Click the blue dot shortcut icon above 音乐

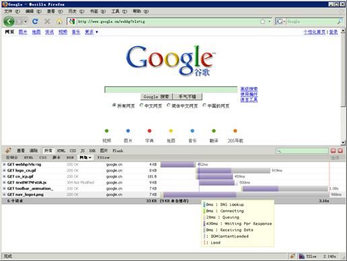coord(192,130)
